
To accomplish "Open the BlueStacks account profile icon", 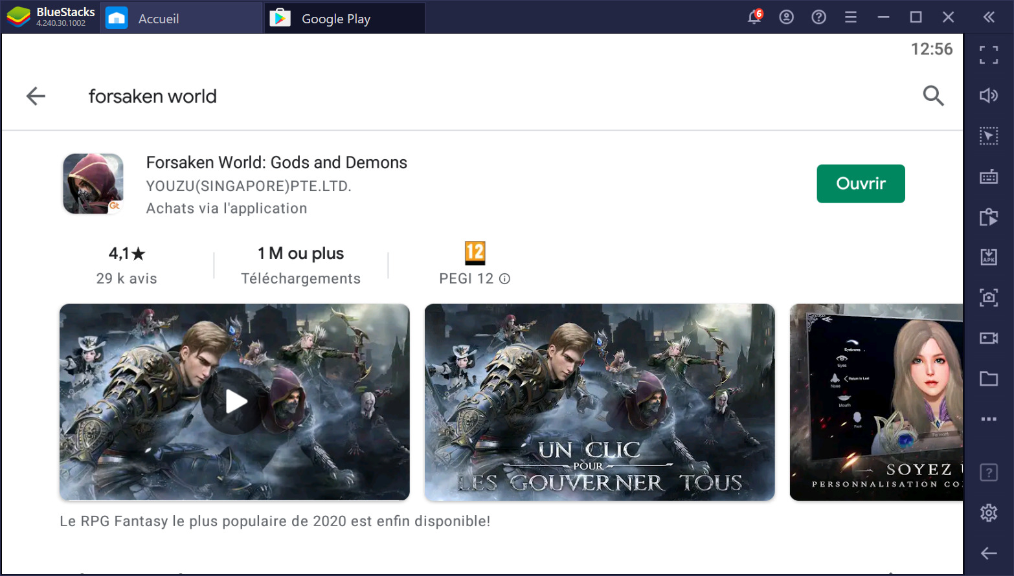I will pos(786,17).
